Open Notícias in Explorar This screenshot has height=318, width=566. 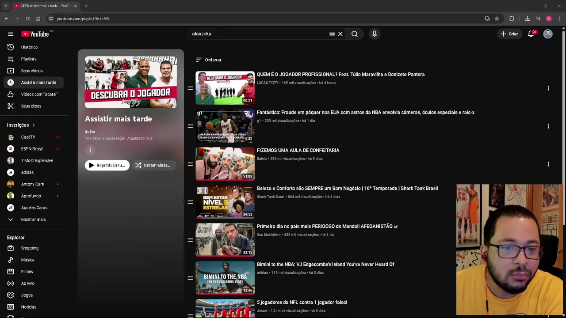click(x=34, y=307)
